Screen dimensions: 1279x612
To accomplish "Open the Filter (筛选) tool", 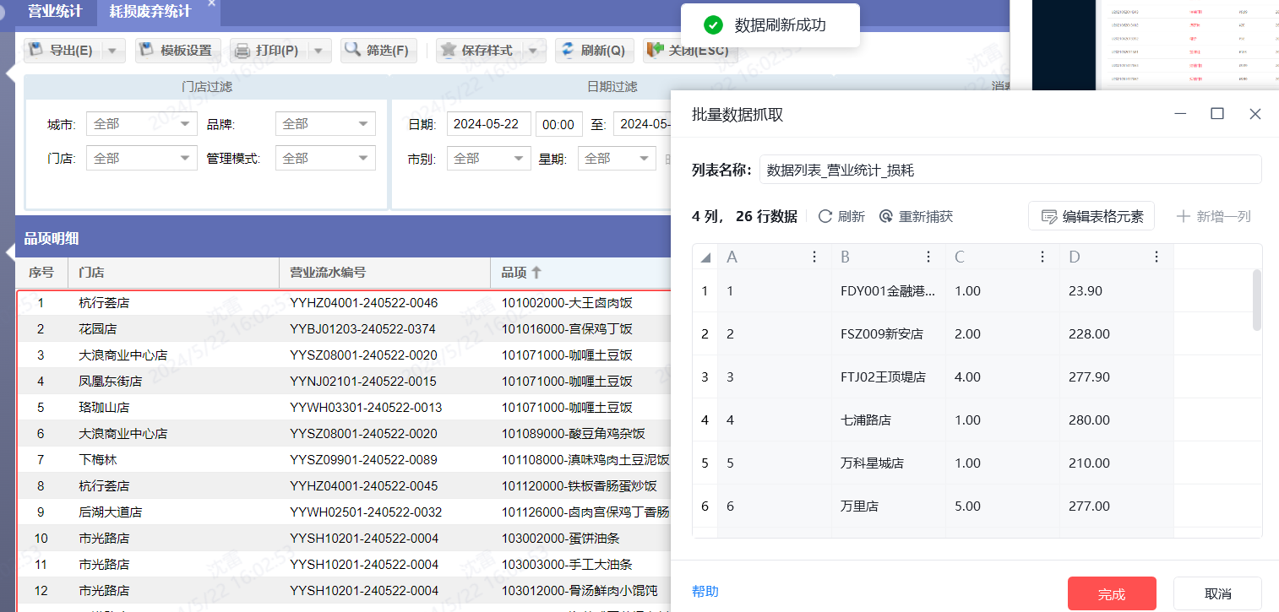I will 378,51.
